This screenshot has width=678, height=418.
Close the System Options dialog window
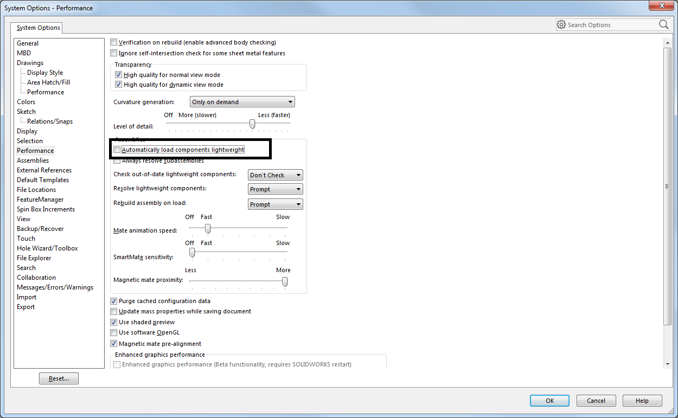pos(661,7)
